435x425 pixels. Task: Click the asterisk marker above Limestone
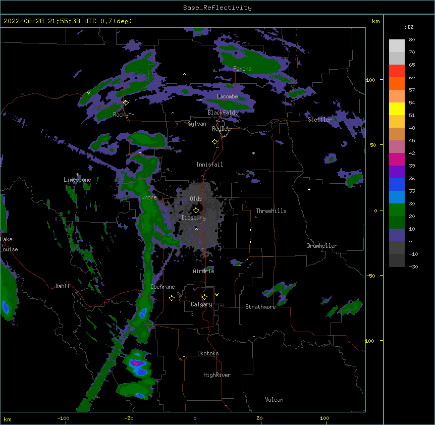(78, 175)
